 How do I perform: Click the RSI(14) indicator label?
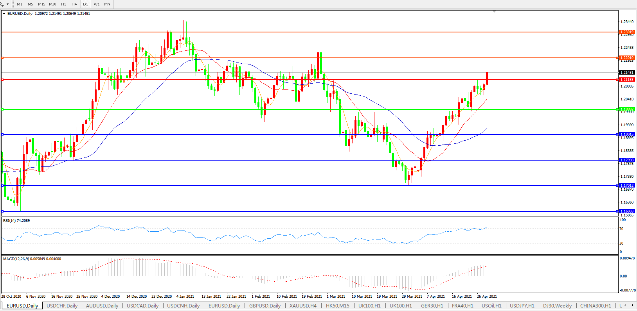tap(16, 221)
